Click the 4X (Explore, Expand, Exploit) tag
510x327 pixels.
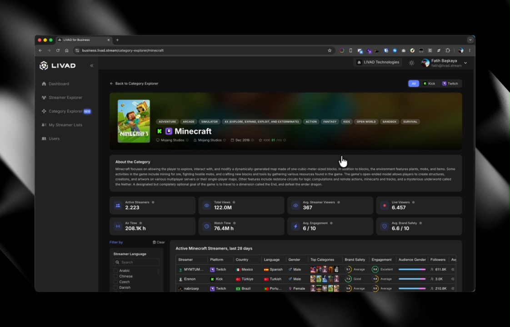pyautogui.click(x=262, y=122)
